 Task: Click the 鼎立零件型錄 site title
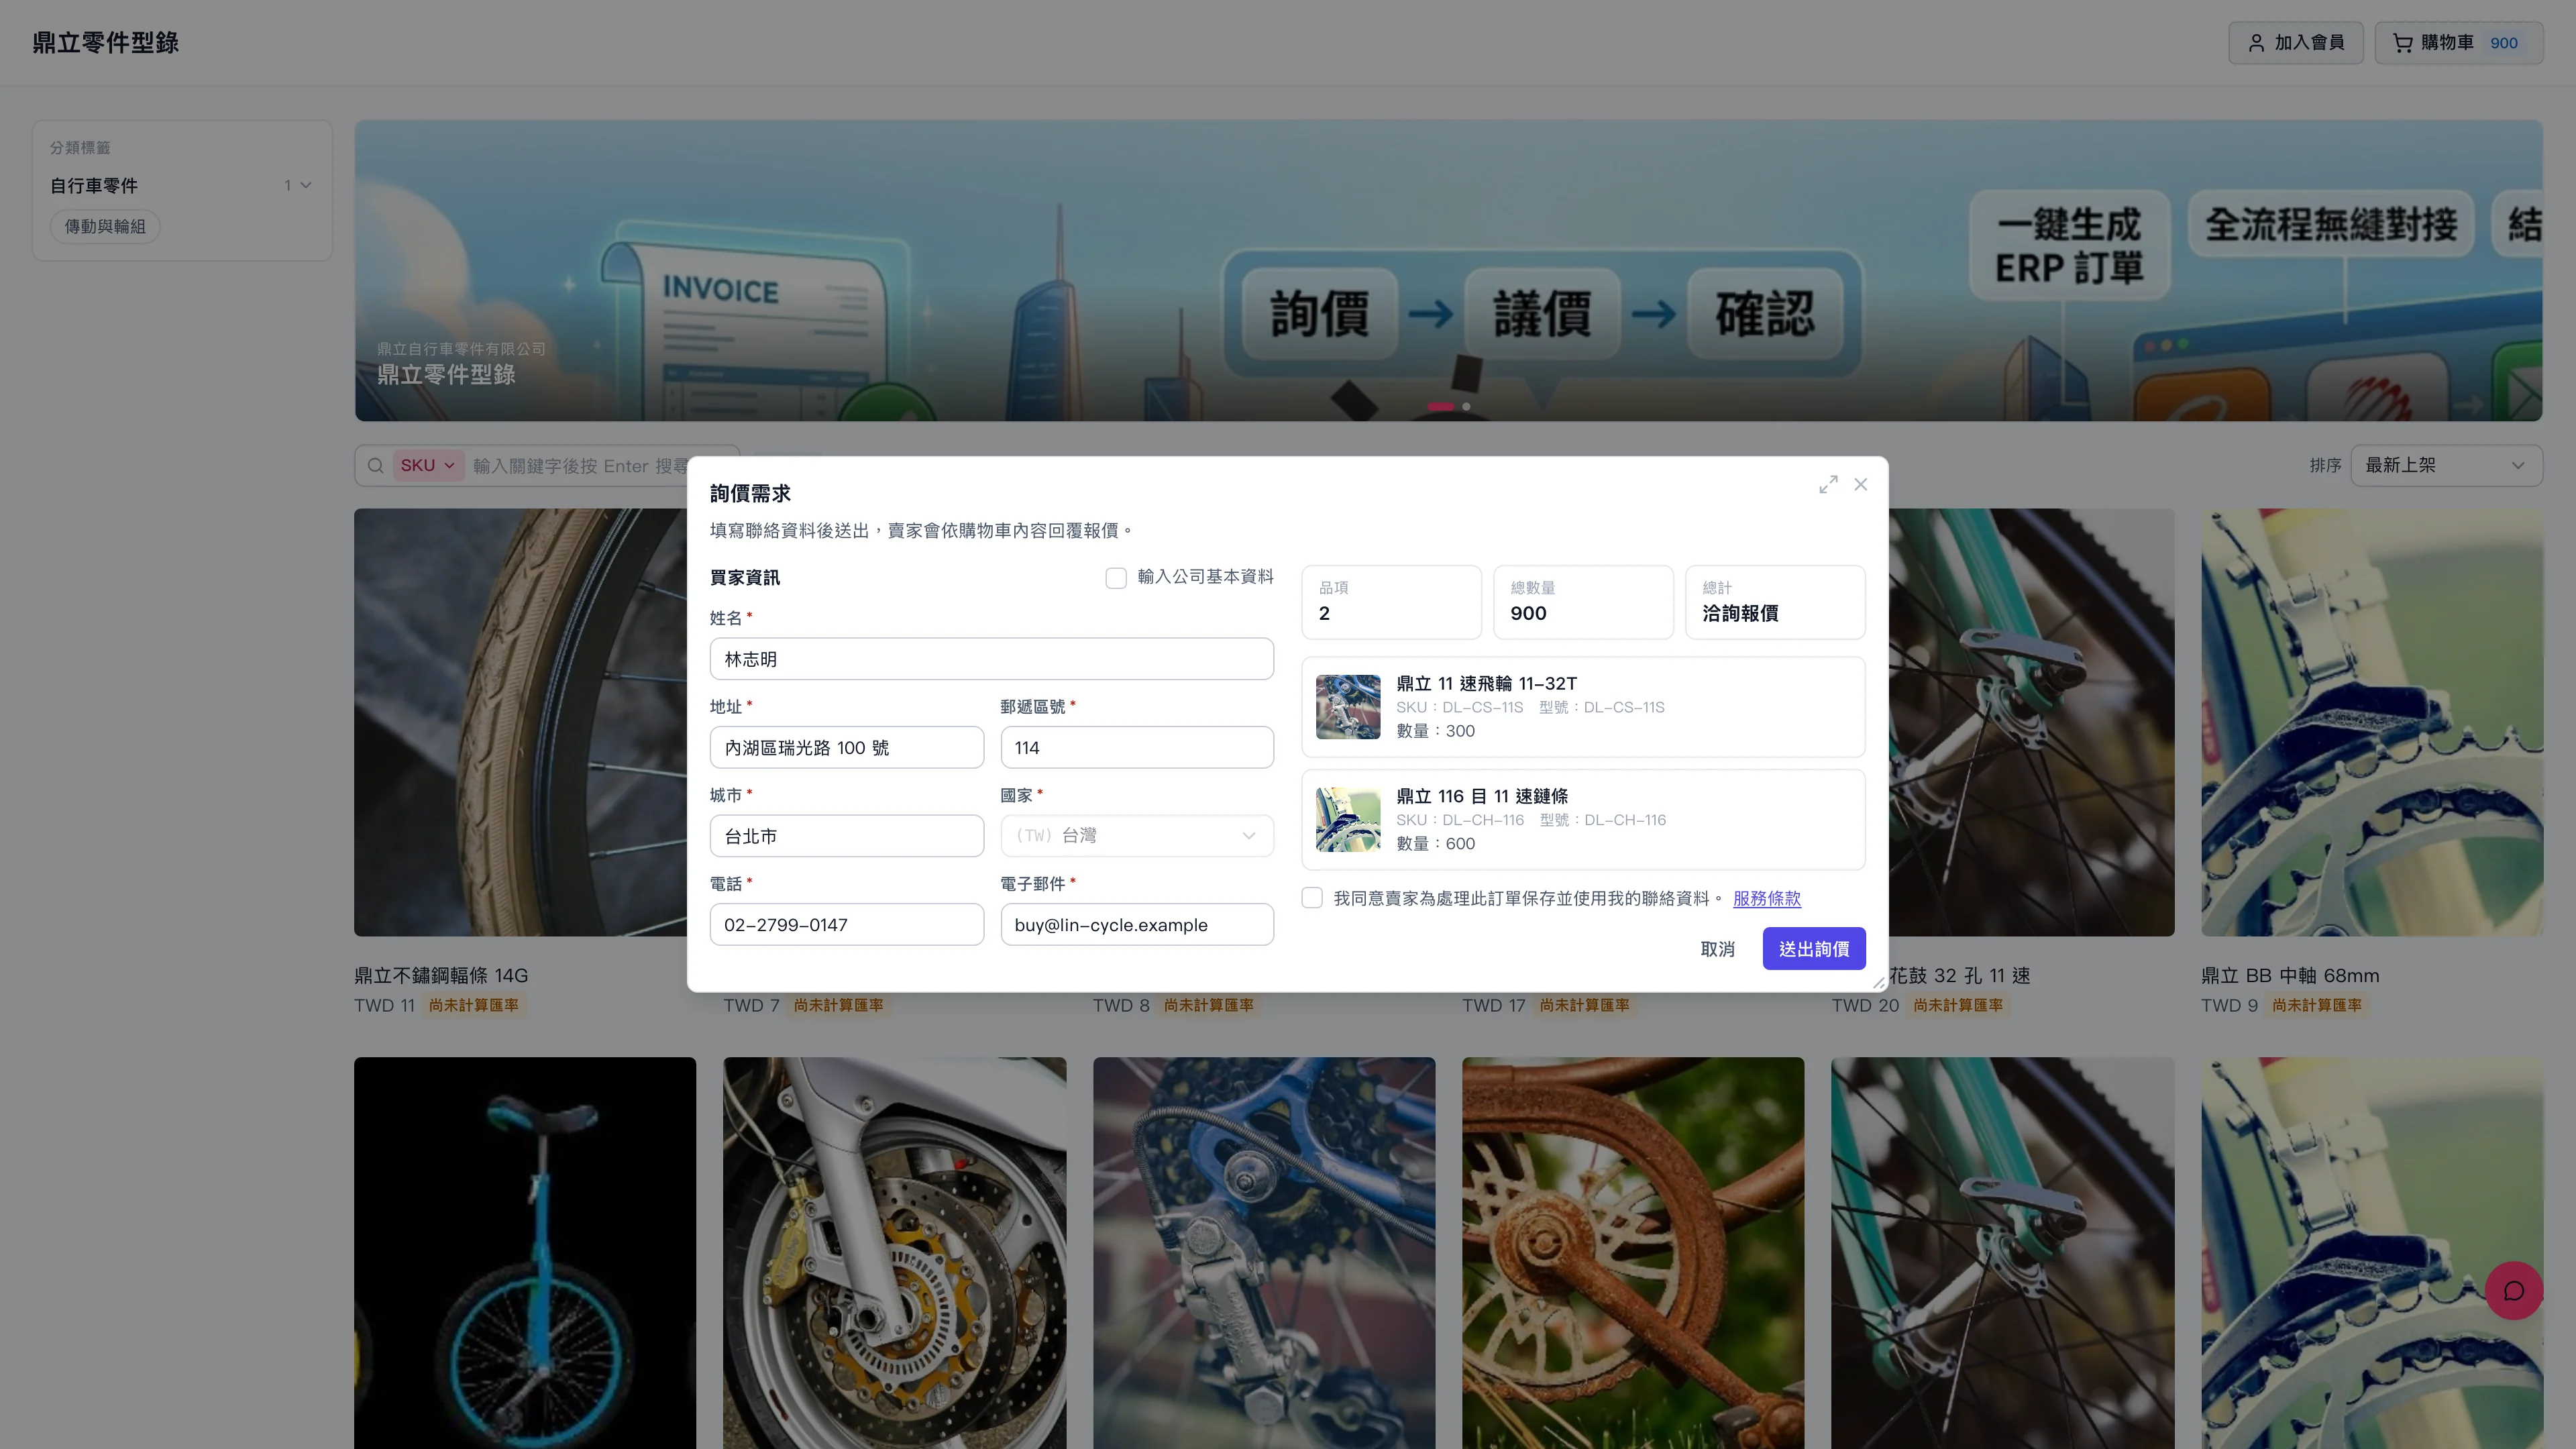[105, 43]
